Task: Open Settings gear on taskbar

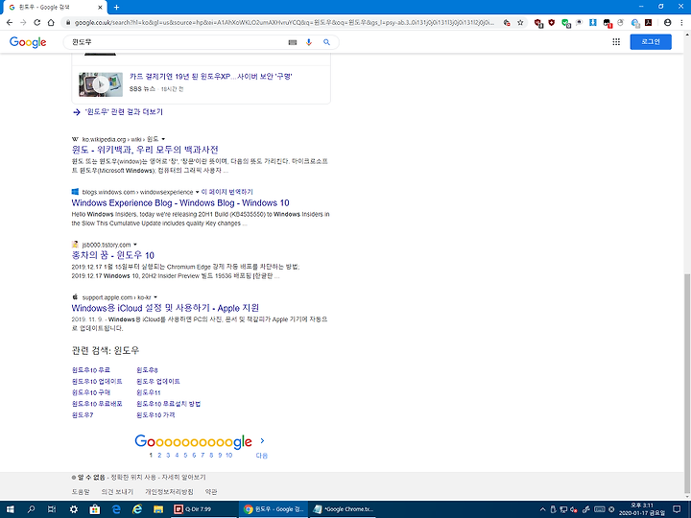Action: (74, 509)
